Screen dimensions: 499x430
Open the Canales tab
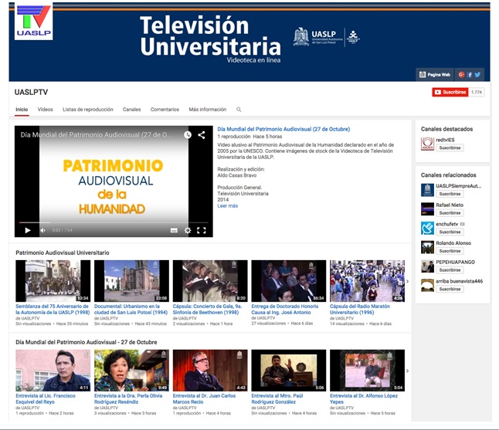132,110
